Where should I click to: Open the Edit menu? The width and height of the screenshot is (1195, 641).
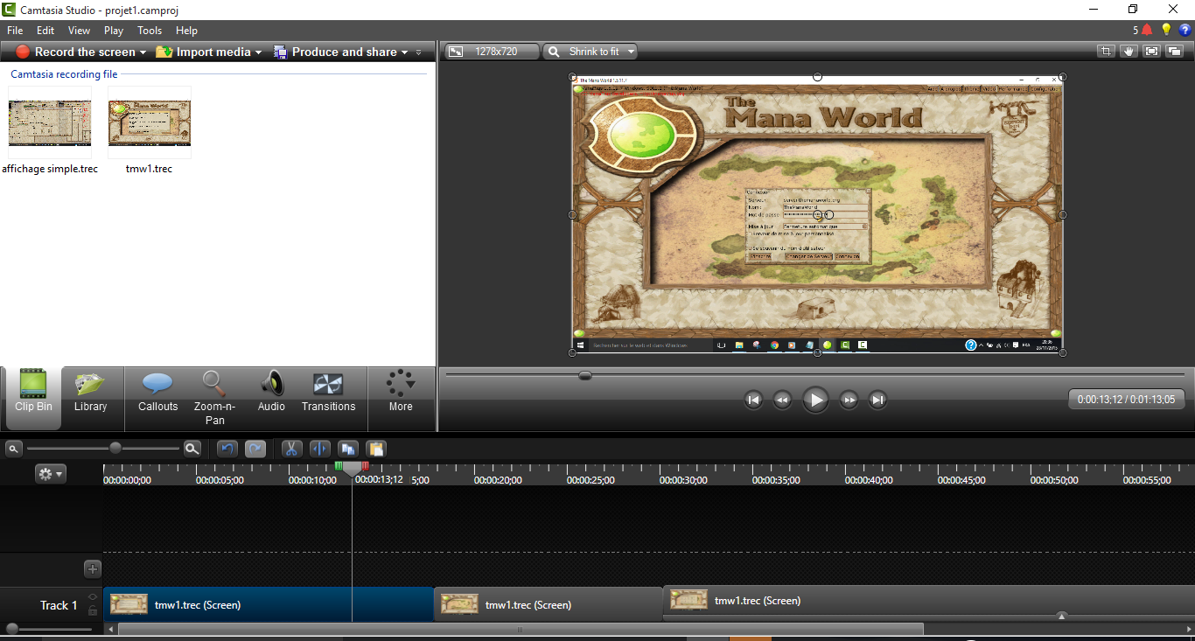(x=45, y=30)
